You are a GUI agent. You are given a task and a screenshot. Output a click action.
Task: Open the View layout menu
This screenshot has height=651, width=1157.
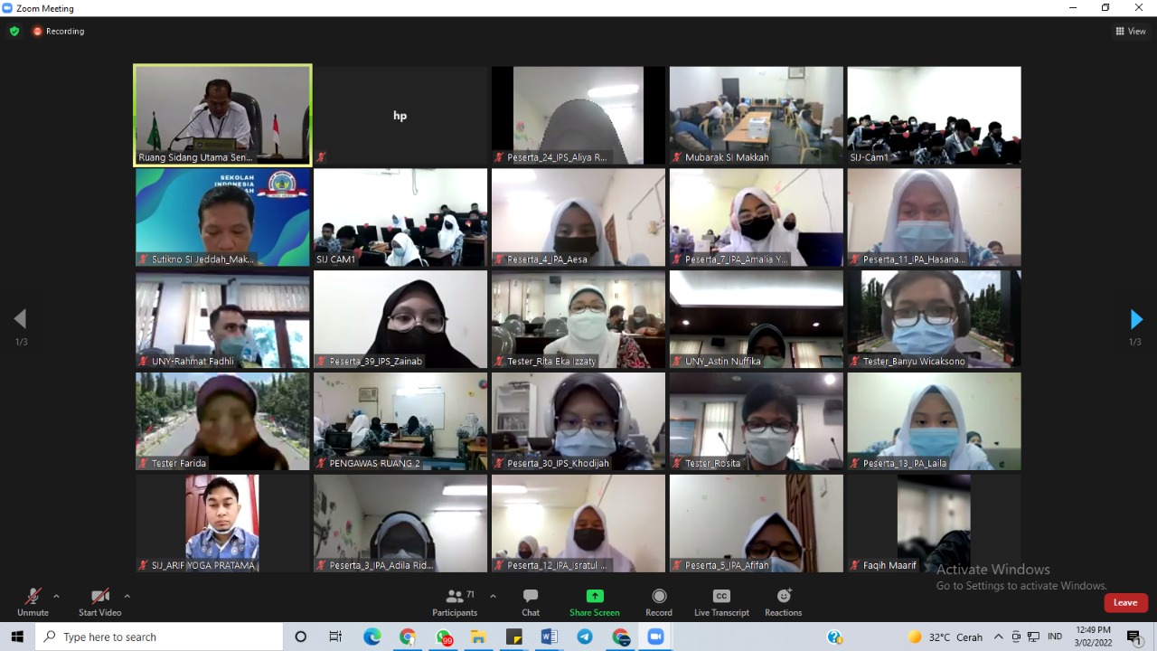(1131, 31)
